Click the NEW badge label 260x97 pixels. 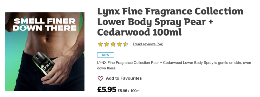pos(106,55)
